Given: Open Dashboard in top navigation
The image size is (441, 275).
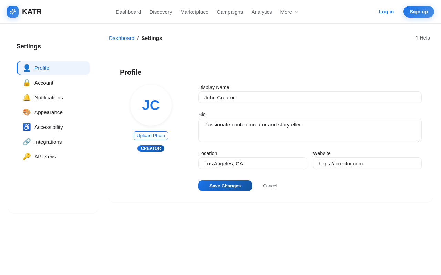Looking at the screenshot, I should tap(128, 12).
